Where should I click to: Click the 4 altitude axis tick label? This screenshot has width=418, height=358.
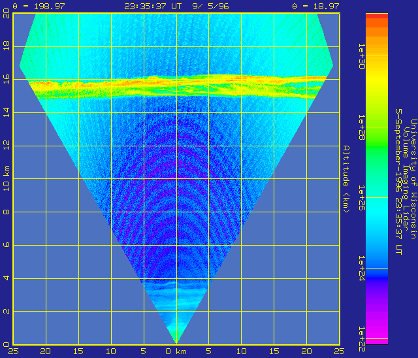[7, 278]
